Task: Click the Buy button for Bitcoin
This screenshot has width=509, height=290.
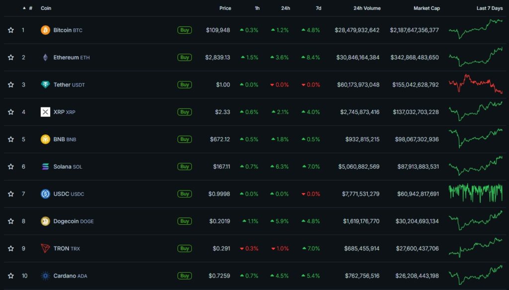Action: pos(184,30)
